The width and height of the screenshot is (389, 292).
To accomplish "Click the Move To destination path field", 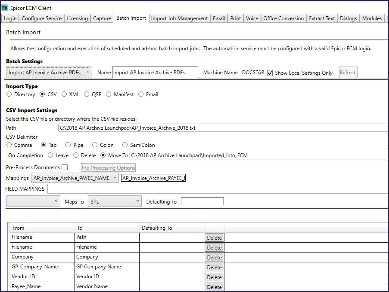I will 259,155.
